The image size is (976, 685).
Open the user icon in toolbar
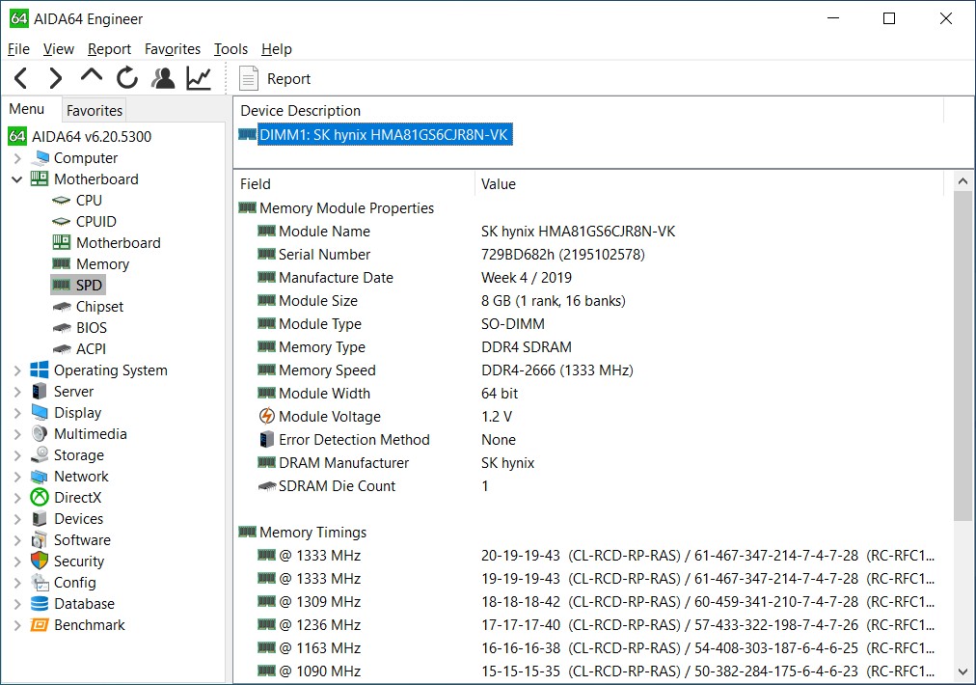point(163,79)
